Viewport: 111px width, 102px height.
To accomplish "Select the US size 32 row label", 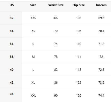I will click(12, 18).
